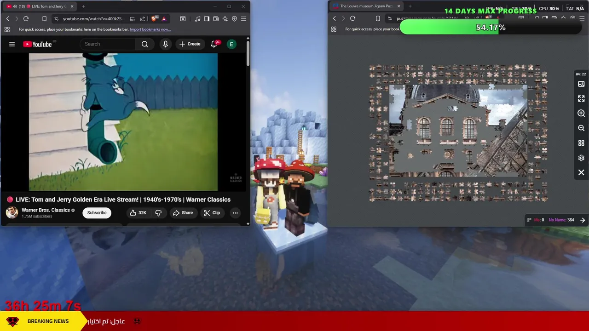Image resolution: width=589 pixels, height=331 pixels.
Task: Click Import bookmarks now link
Action: (150, 29)
